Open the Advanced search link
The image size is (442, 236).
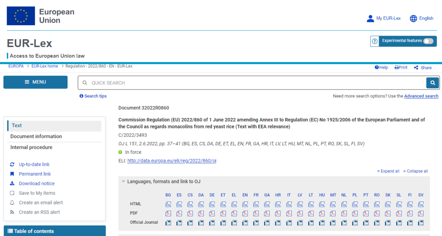[x=421, y=96]
